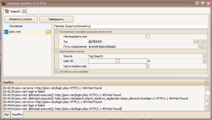
Task: Toggle the Наследовать кон checkbox
Action: click(148, 36)
